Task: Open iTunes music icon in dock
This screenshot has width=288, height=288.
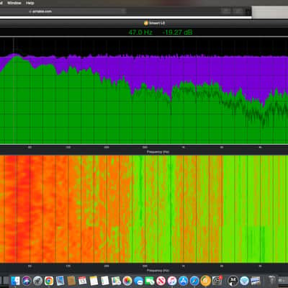Action: click(x=172, y=280)
